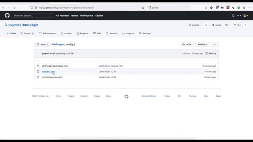This screenshot has height=142, width=253.
Task: Select the Code tab
Action: (11, 34)
